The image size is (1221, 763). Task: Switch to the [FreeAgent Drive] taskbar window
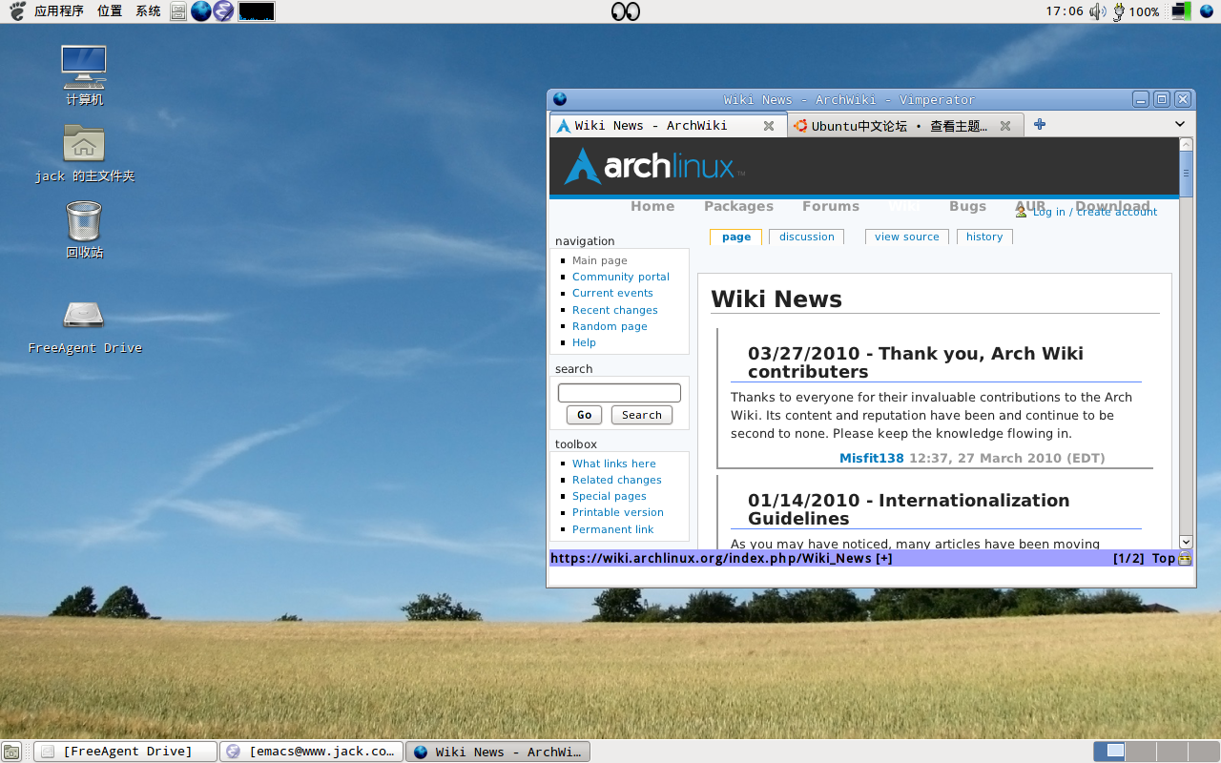click(126, 752)
